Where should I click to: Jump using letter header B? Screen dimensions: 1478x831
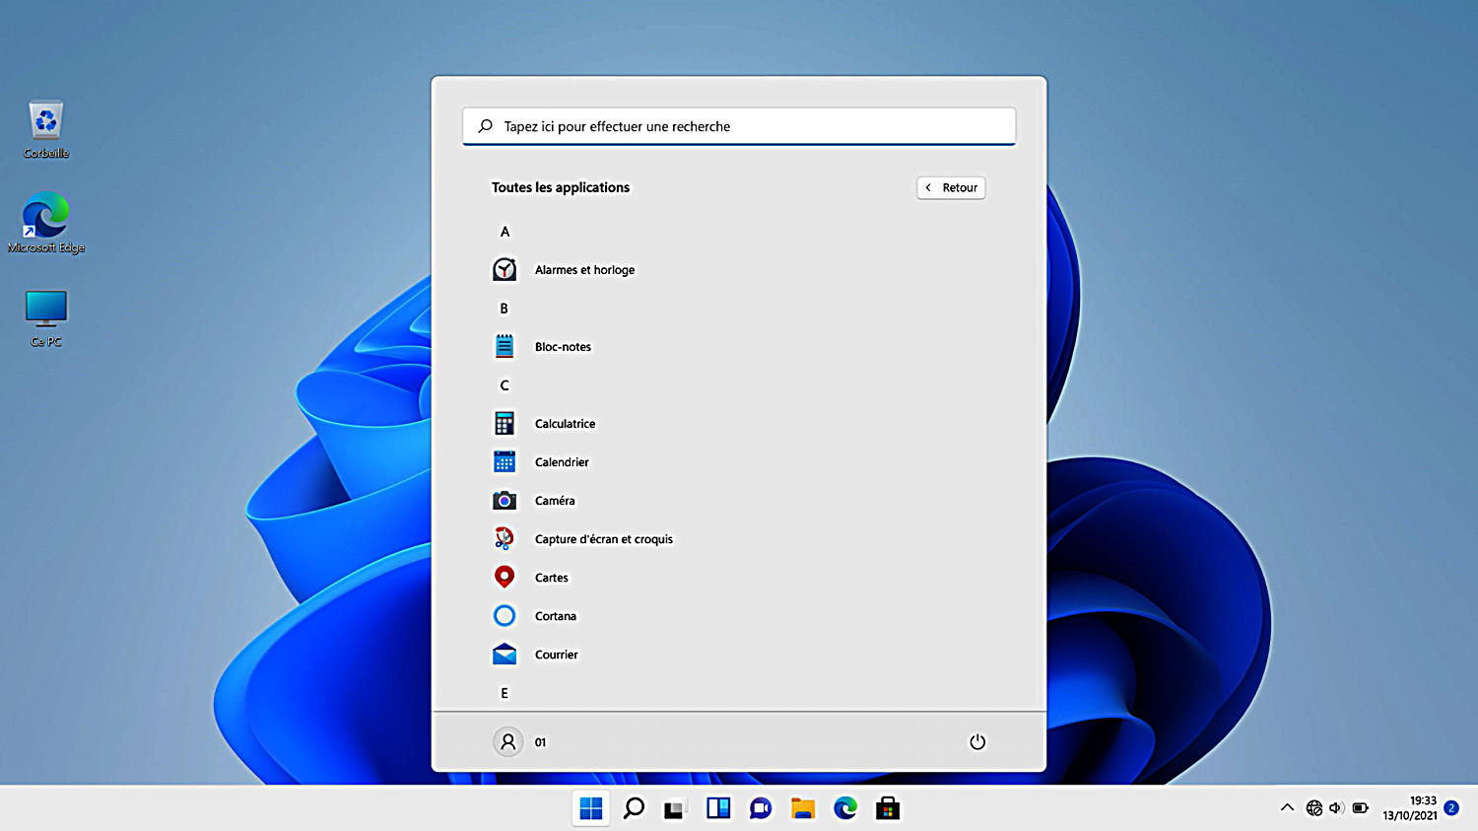tap(504, 309)
